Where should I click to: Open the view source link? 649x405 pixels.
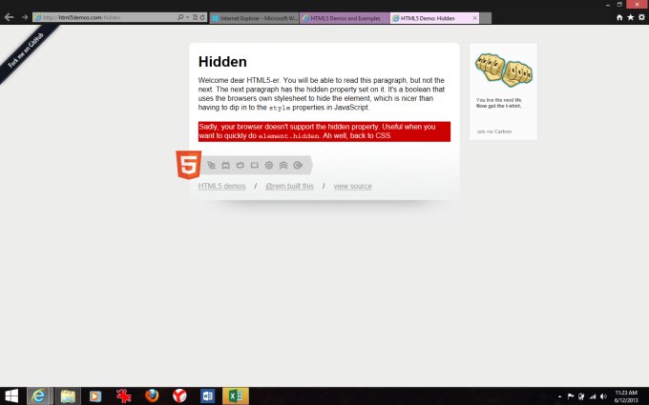click(x=352, y=186)
